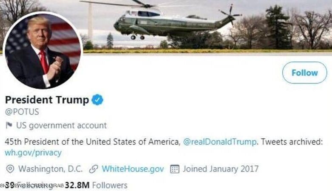Open the @realDonaldTrump mention link
332x191 pixels.
[220, 142]
